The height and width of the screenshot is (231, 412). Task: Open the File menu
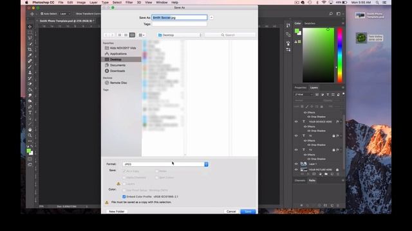[61, 3]
